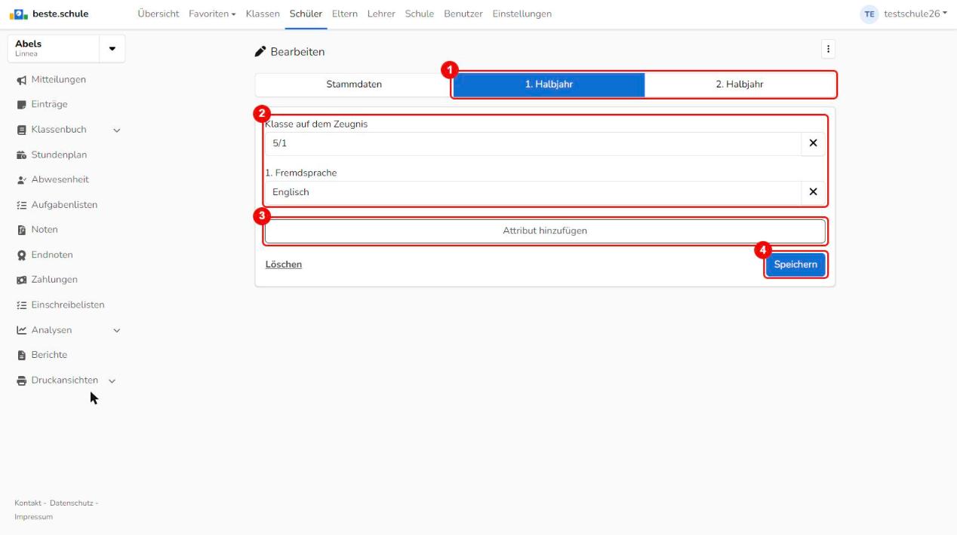Expand the Klassenbuch submenu chevron
The height and width of the screenshot is (535, 957).
116,130
